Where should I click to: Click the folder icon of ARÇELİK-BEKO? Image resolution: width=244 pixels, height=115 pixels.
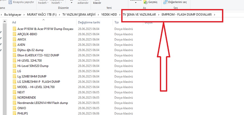click(14, 34)
